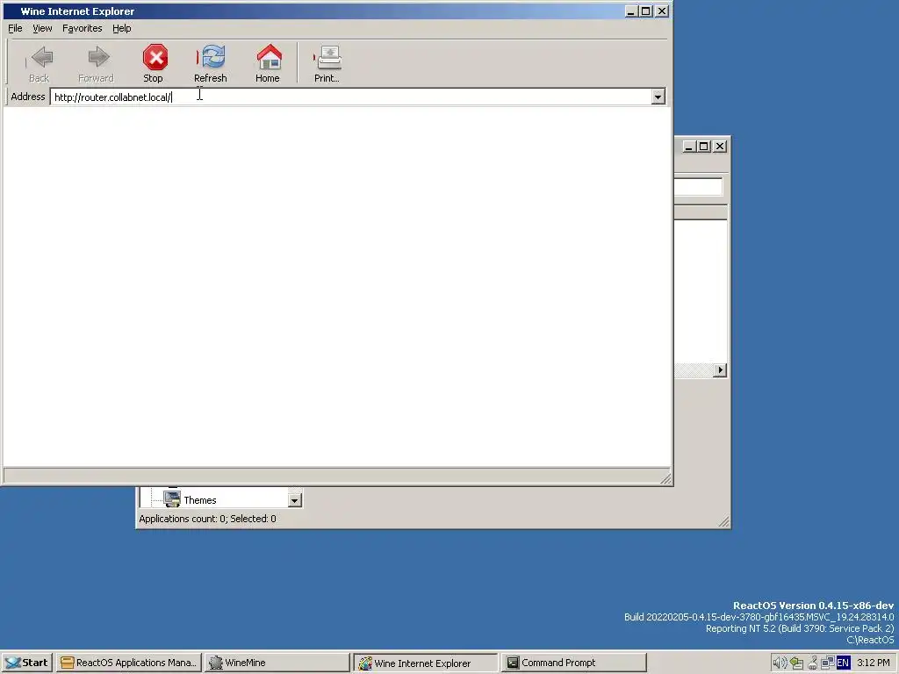Maximize the Wine Internet Explorer window
The width and height of the screenshot is (899, 674).
pyautogui.click(x=646, y=11)
